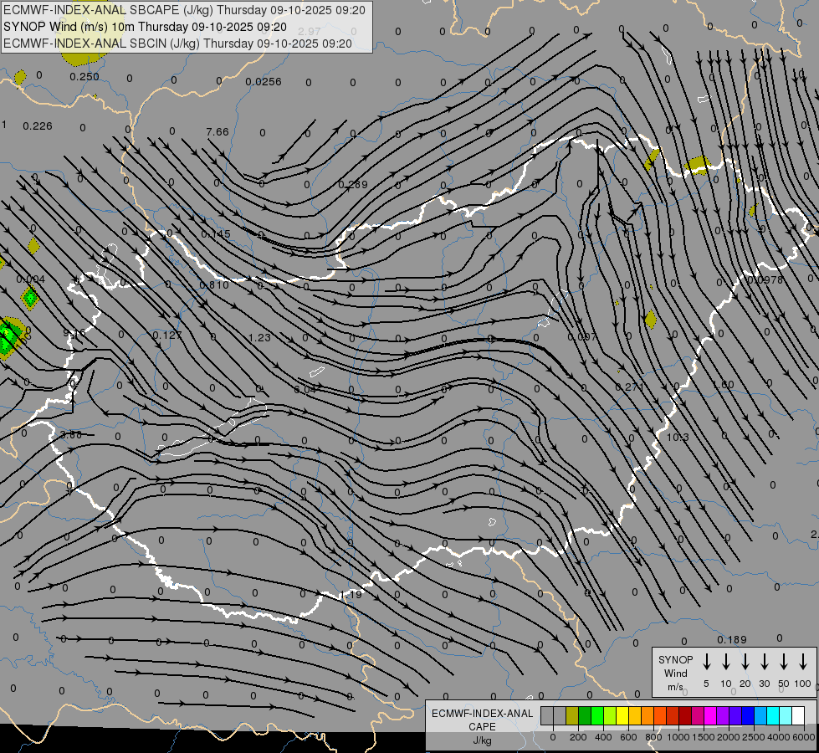
Task: Click the 0.0978 value on the map
Action: tap(765, 280)
